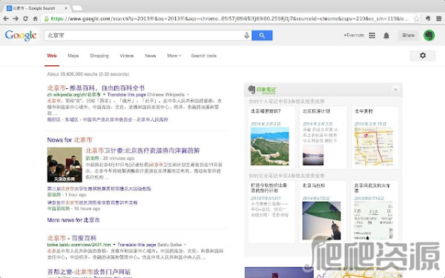The image size is (445, 278).
Task: Select the Maps search tab
Action: coord(73,56)
